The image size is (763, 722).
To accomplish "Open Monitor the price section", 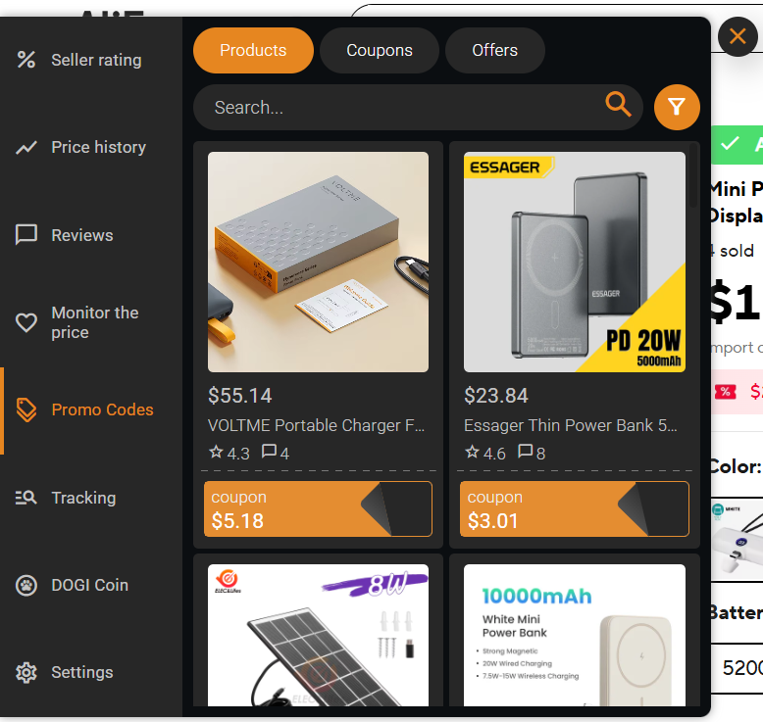I will point(91,322).
